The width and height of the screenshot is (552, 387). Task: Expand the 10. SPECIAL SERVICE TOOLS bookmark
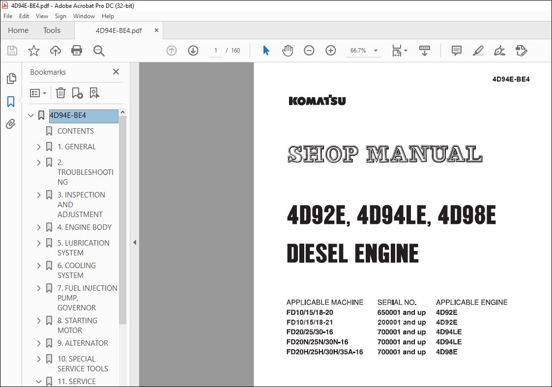point(39,359)
